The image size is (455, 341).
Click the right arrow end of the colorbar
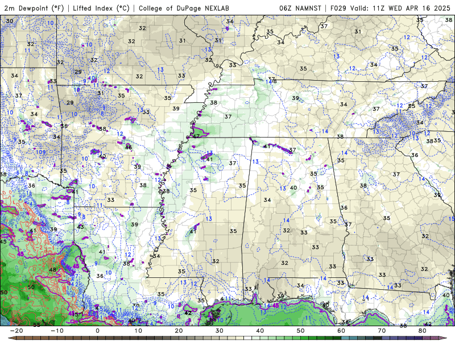pyautogui.click(x=444, y=338)
